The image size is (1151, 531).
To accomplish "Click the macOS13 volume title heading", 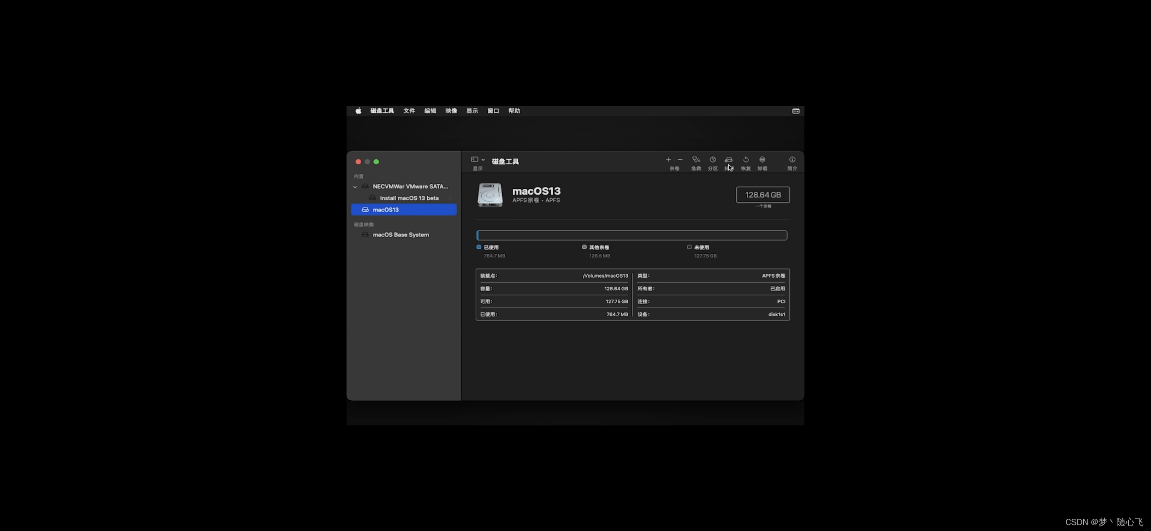I will coord(536,191).
